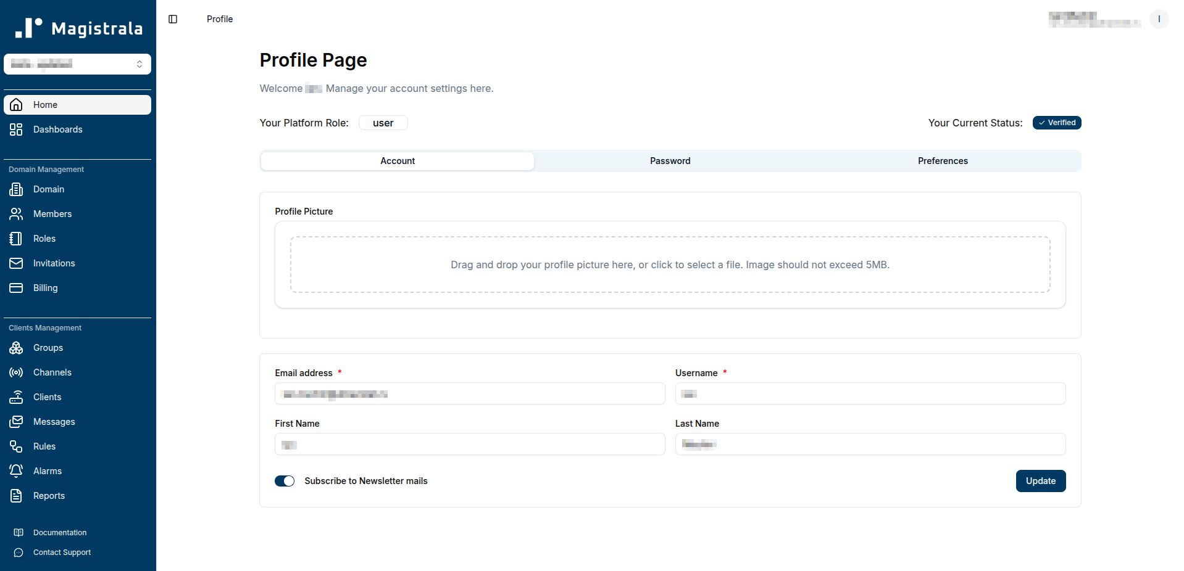Click the Update button
Viewport: 1184px width, 571px height.
tap(1040, 481)
